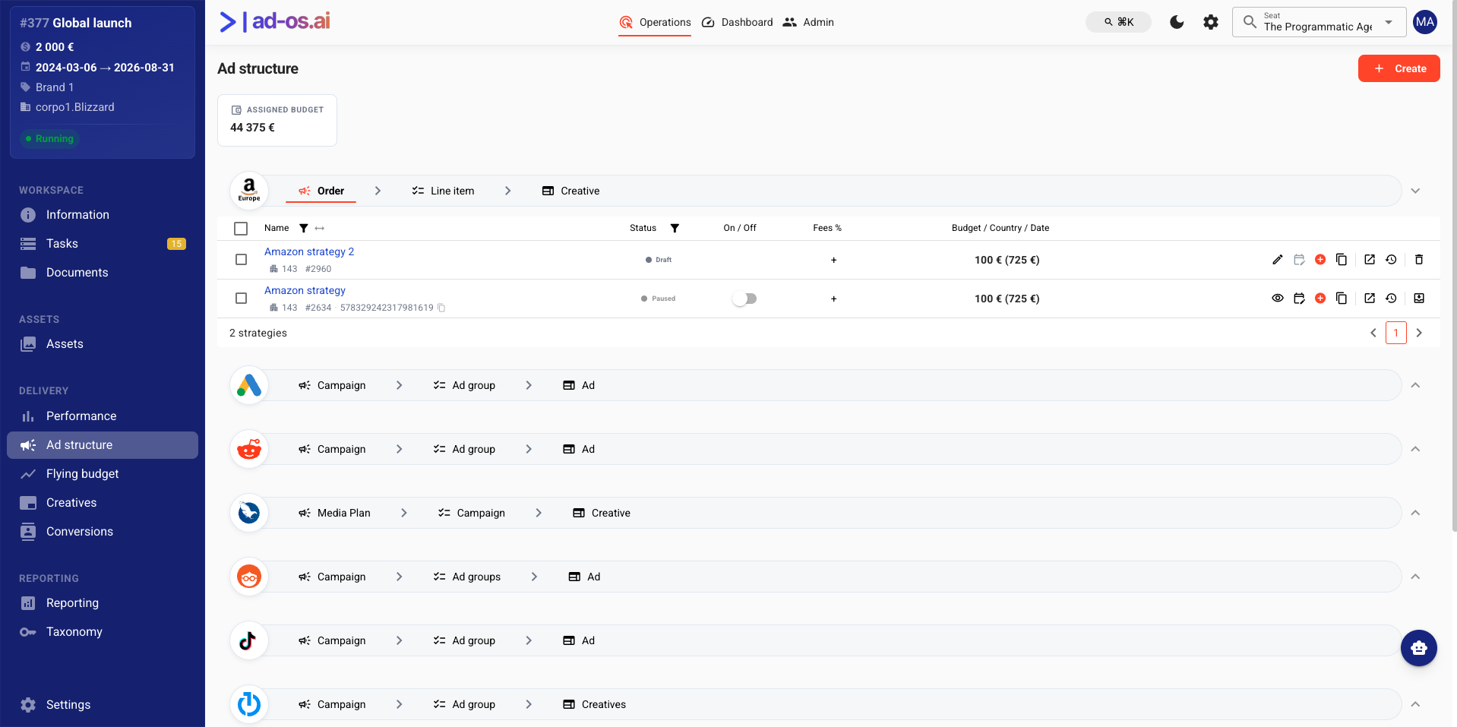This screenshot has height=727, width=1457.
Task: Open the Seat selector dropdown
Action: pos(1320,22)
